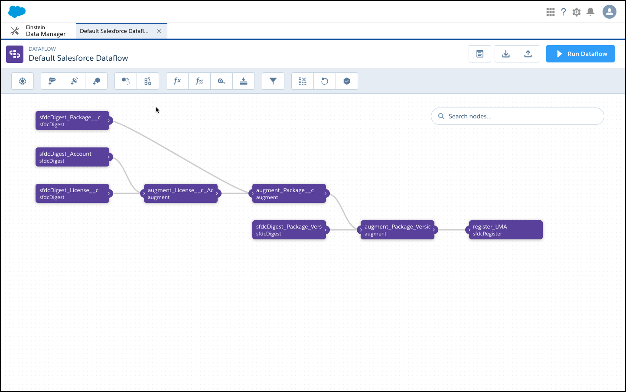
Task: Add an edgemart node from toolbar
Action: [96, 81]
